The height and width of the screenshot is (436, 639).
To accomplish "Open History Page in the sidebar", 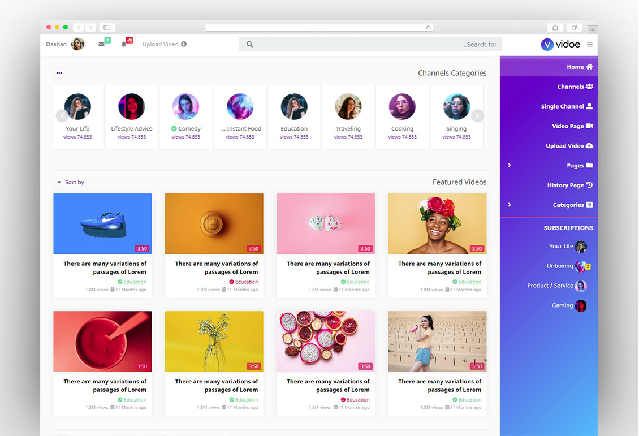I will pyautogui.click(x=549, y=185).
